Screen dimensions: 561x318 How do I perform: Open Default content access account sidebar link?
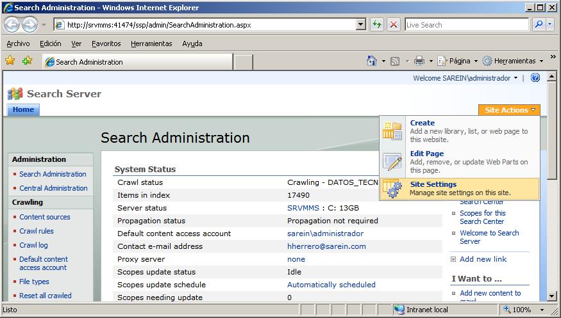click(44, 264)
